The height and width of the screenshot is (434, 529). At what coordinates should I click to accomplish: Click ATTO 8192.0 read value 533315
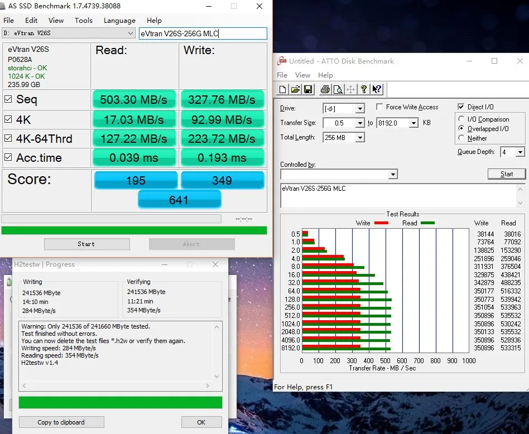[511, 348]
